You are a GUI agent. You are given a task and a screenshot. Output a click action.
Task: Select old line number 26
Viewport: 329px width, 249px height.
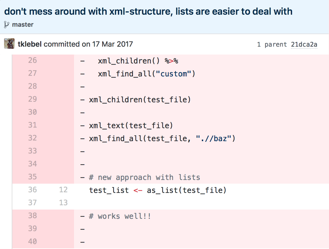tap(32, 60)
